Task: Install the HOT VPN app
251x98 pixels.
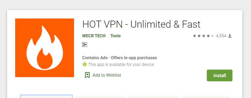Action: (x=219, y=75)
